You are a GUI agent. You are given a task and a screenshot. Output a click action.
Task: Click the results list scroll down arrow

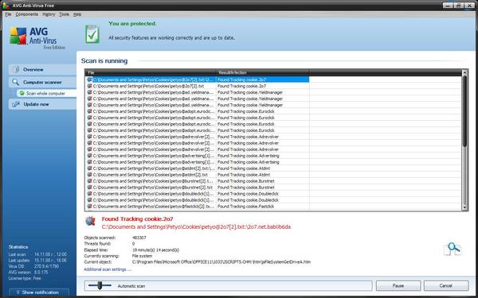(464, 207)
